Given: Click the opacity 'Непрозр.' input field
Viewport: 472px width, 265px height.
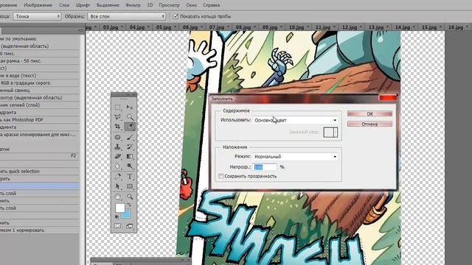Looking at the screenshot, I should [x=265, y=167].
